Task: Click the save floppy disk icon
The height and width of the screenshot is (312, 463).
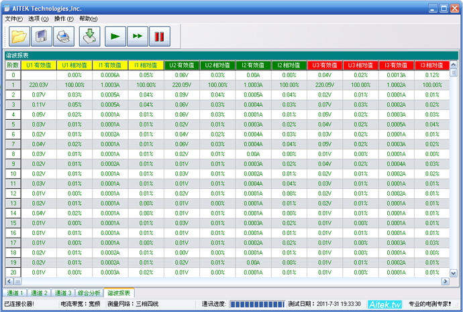Action: pos(42,36)
